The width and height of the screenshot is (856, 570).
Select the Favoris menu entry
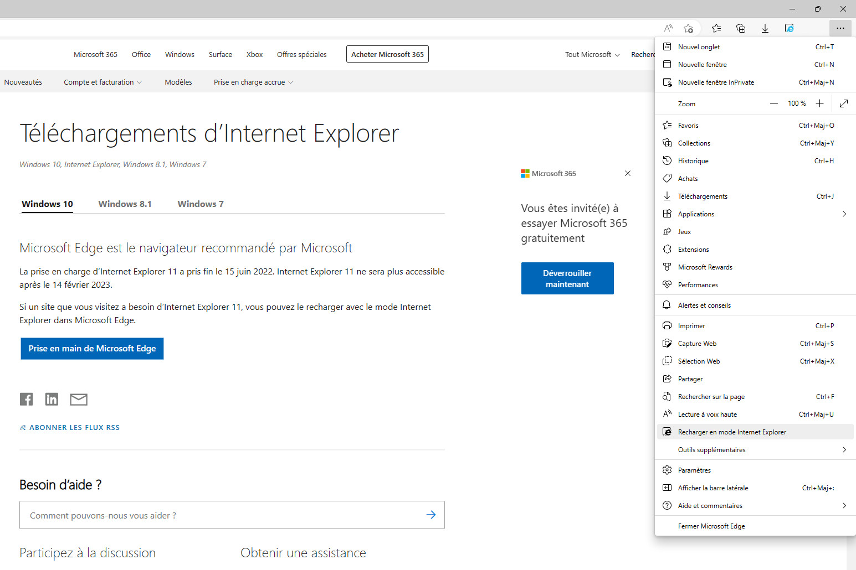point(755,126)
